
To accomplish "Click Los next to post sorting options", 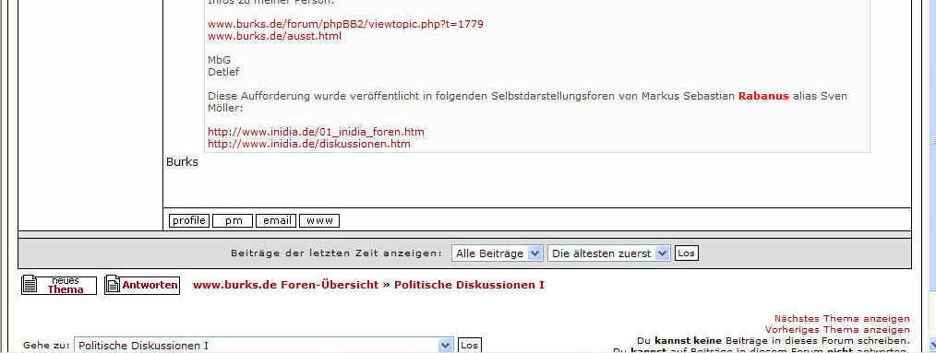I will 687,253.
